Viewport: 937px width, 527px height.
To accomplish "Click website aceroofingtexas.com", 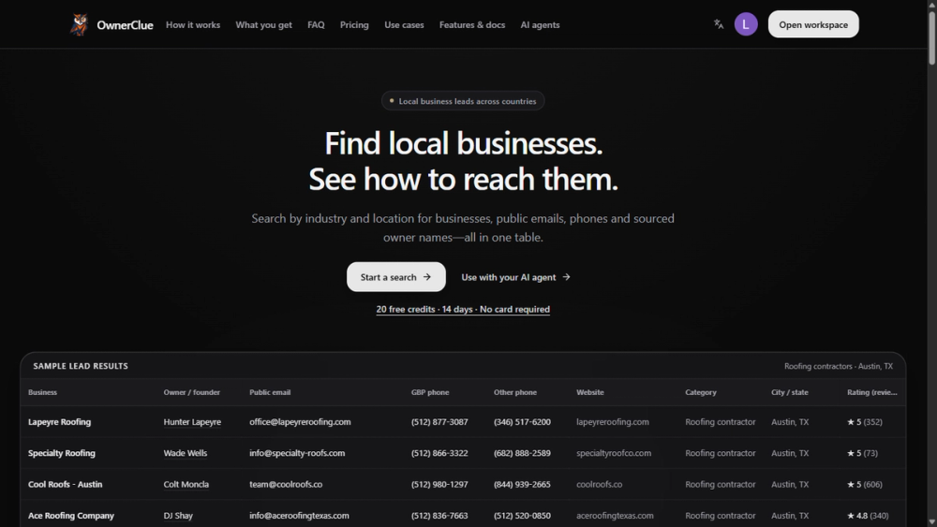I will (x=615, y=515).
